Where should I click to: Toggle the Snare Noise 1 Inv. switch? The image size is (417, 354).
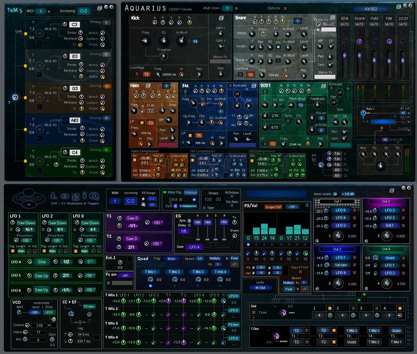click(278, 47)
